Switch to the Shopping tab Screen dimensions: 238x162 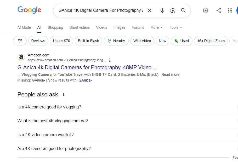(55, 27)
